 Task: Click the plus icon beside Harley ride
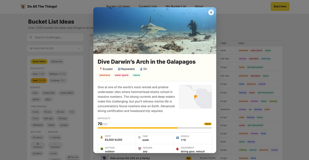(x=94, y=158)
